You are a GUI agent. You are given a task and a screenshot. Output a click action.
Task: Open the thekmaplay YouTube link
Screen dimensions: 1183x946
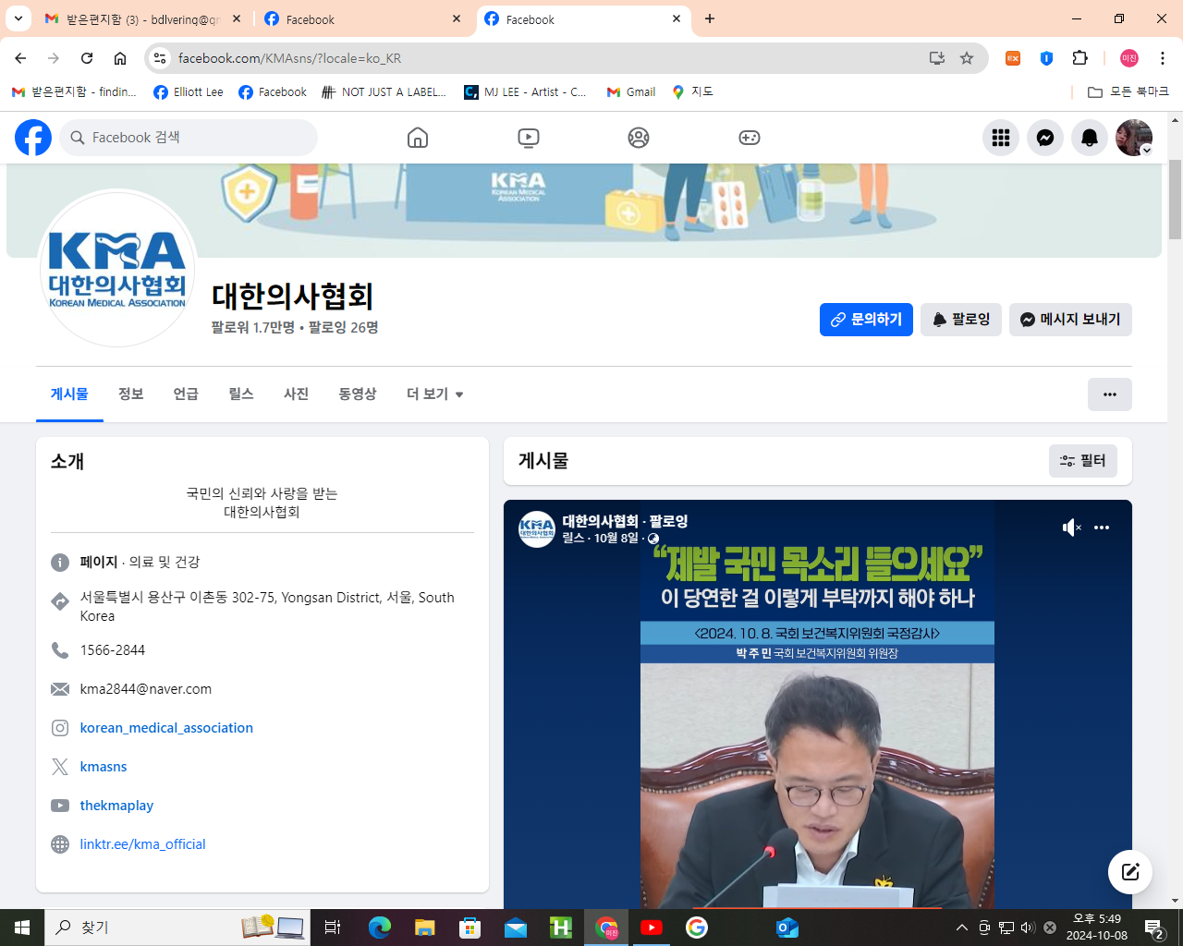tap(116, 805)
